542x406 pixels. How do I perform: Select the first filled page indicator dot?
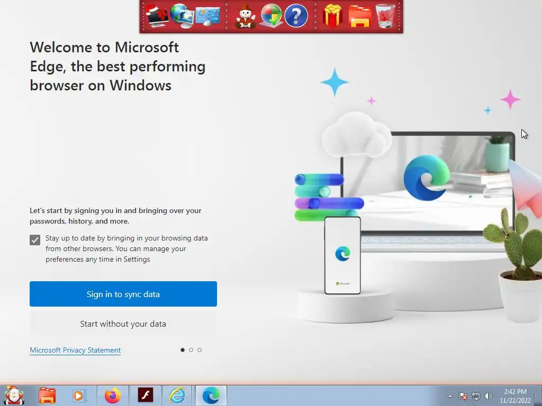[183, 350]
